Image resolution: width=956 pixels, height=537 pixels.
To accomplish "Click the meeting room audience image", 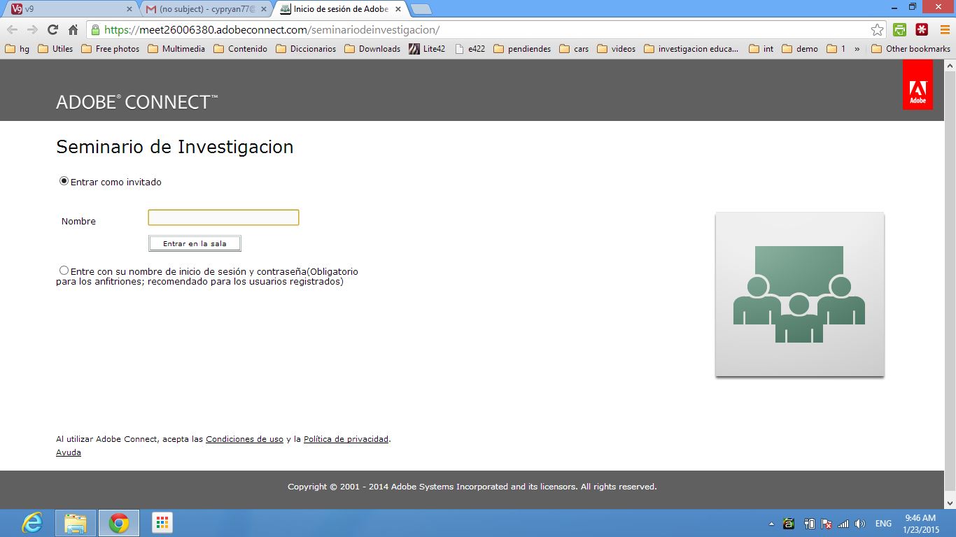I will point(800,294).
